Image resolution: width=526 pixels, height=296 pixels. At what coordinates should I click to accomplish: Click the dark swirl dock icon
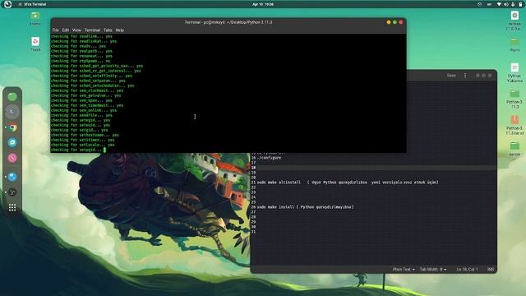click(12, 192)
